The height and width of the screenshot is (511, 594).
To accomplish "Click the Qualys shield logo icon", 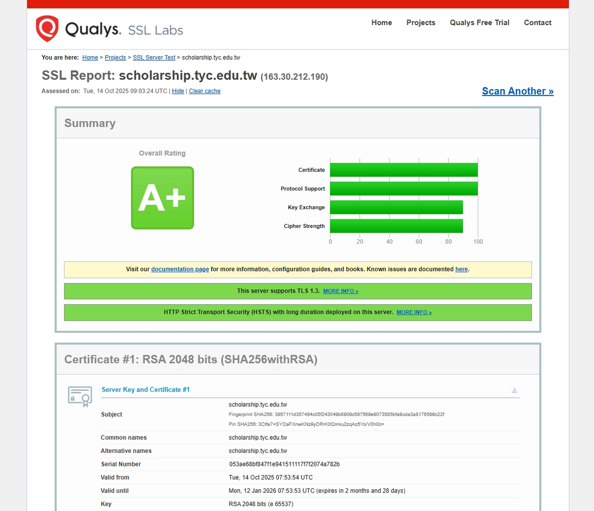I will [47, 28].
